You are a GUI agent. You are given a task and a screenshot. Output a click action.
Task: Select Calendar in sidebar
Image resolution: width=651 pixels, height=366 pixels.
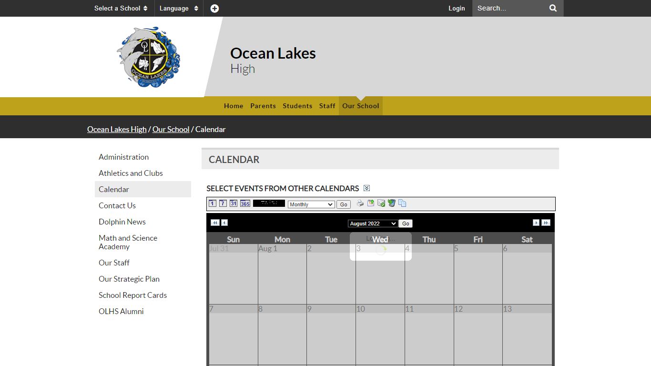point(143,189)
